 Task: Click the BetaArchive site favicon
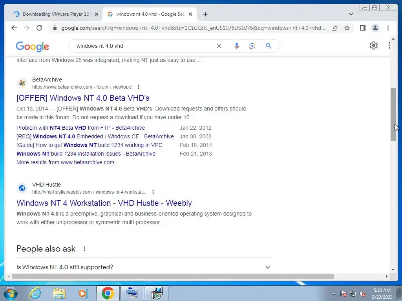pos(22,83)
